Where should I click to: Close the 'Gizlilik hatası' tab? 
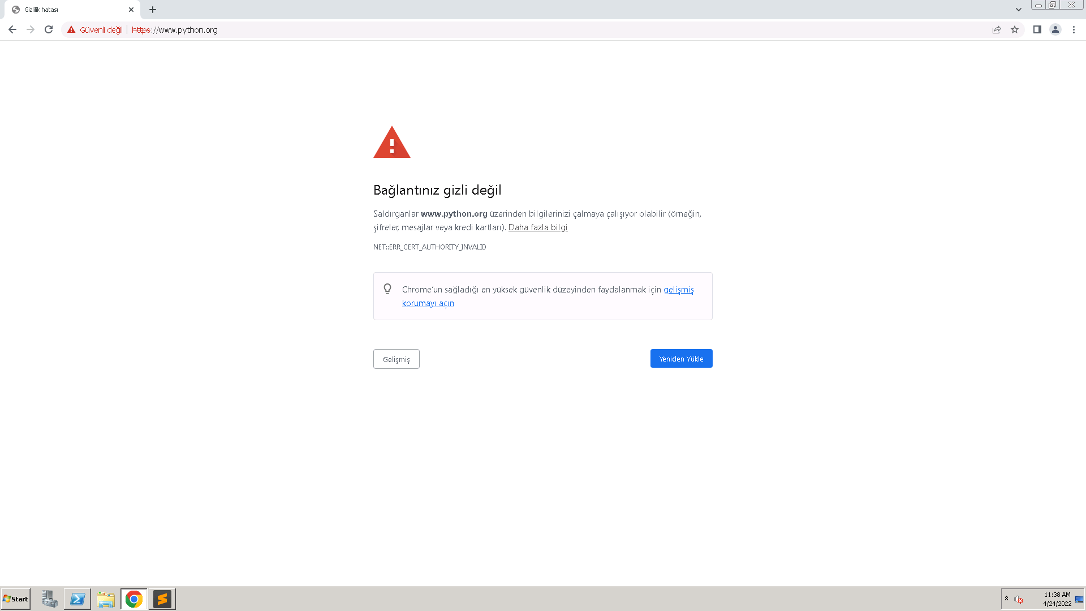tap(131, 10)
